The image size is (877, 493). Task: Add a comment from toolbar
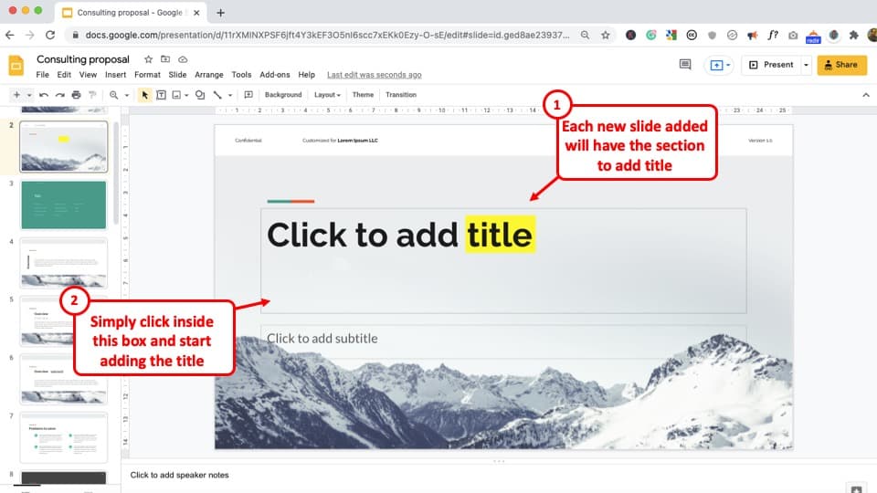point(248,95)
